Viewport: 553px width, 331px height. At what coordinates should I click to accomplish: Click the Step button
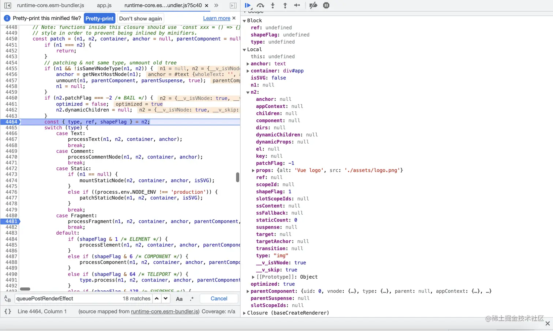(x=297, y=5)
